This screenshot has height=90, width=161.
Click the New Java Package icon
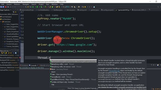(x=50, y=7)
